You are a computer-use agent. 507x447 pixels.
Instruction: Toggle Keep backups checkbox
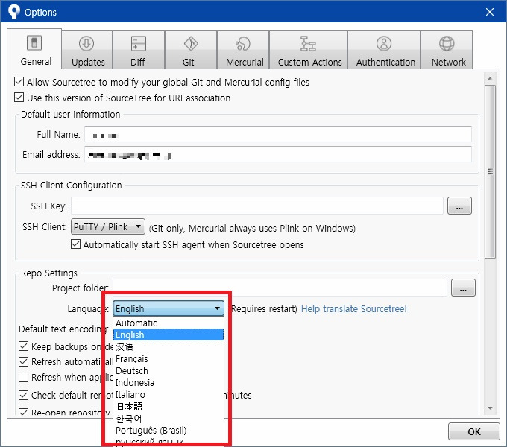[x=23, y=346]
